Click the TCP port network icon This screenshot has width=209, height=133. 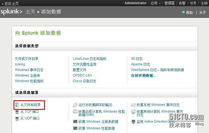pos(17,112)
